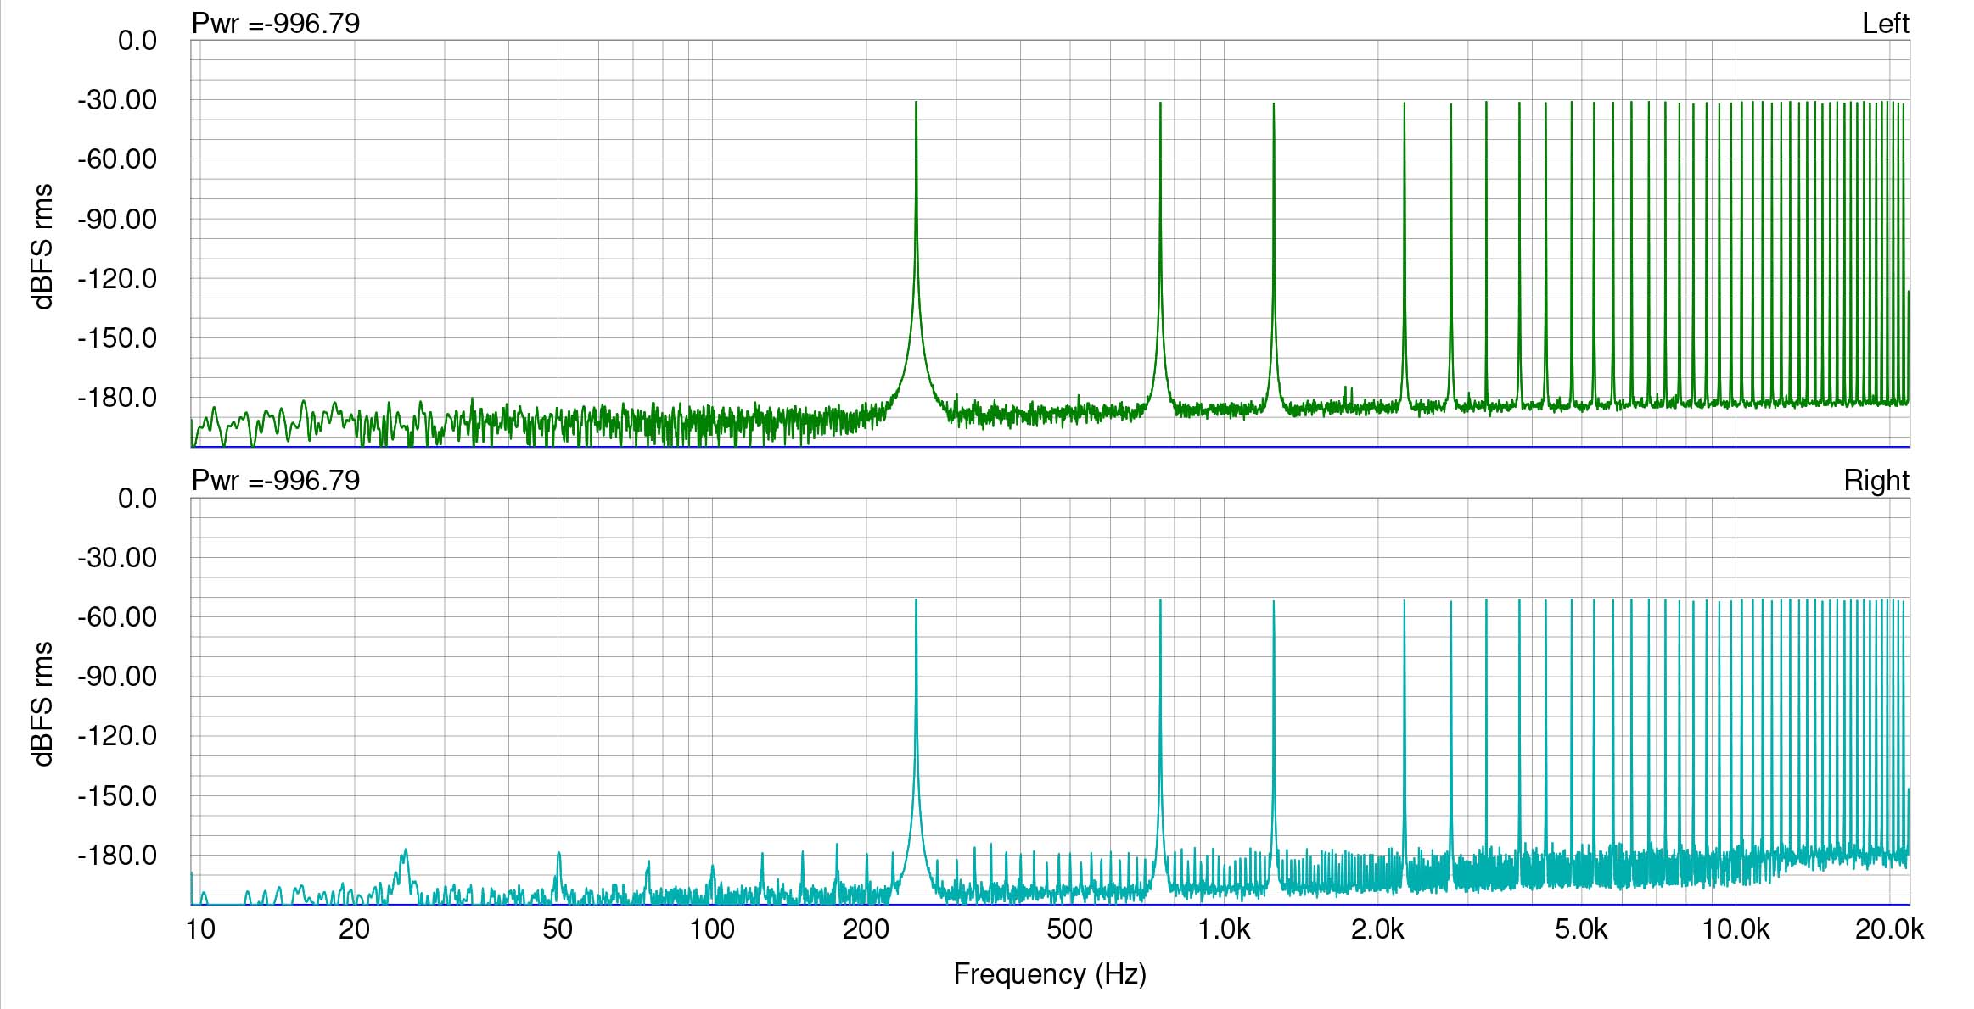Click the 20.0k frequency tick label
Viewport: 1974px width, 1009px height.
coord(1889,929)
